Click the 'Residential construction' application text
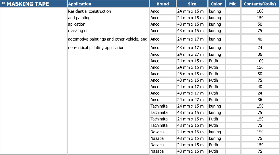 pos(89,11)
